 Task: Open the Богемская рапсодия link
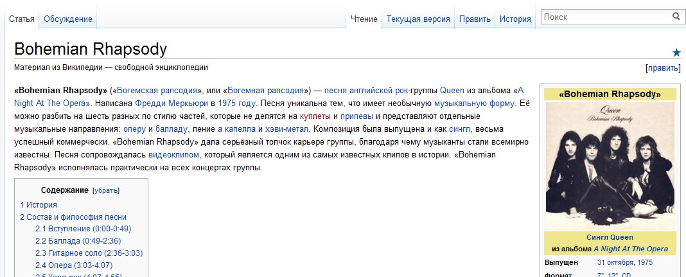(157, 91)
